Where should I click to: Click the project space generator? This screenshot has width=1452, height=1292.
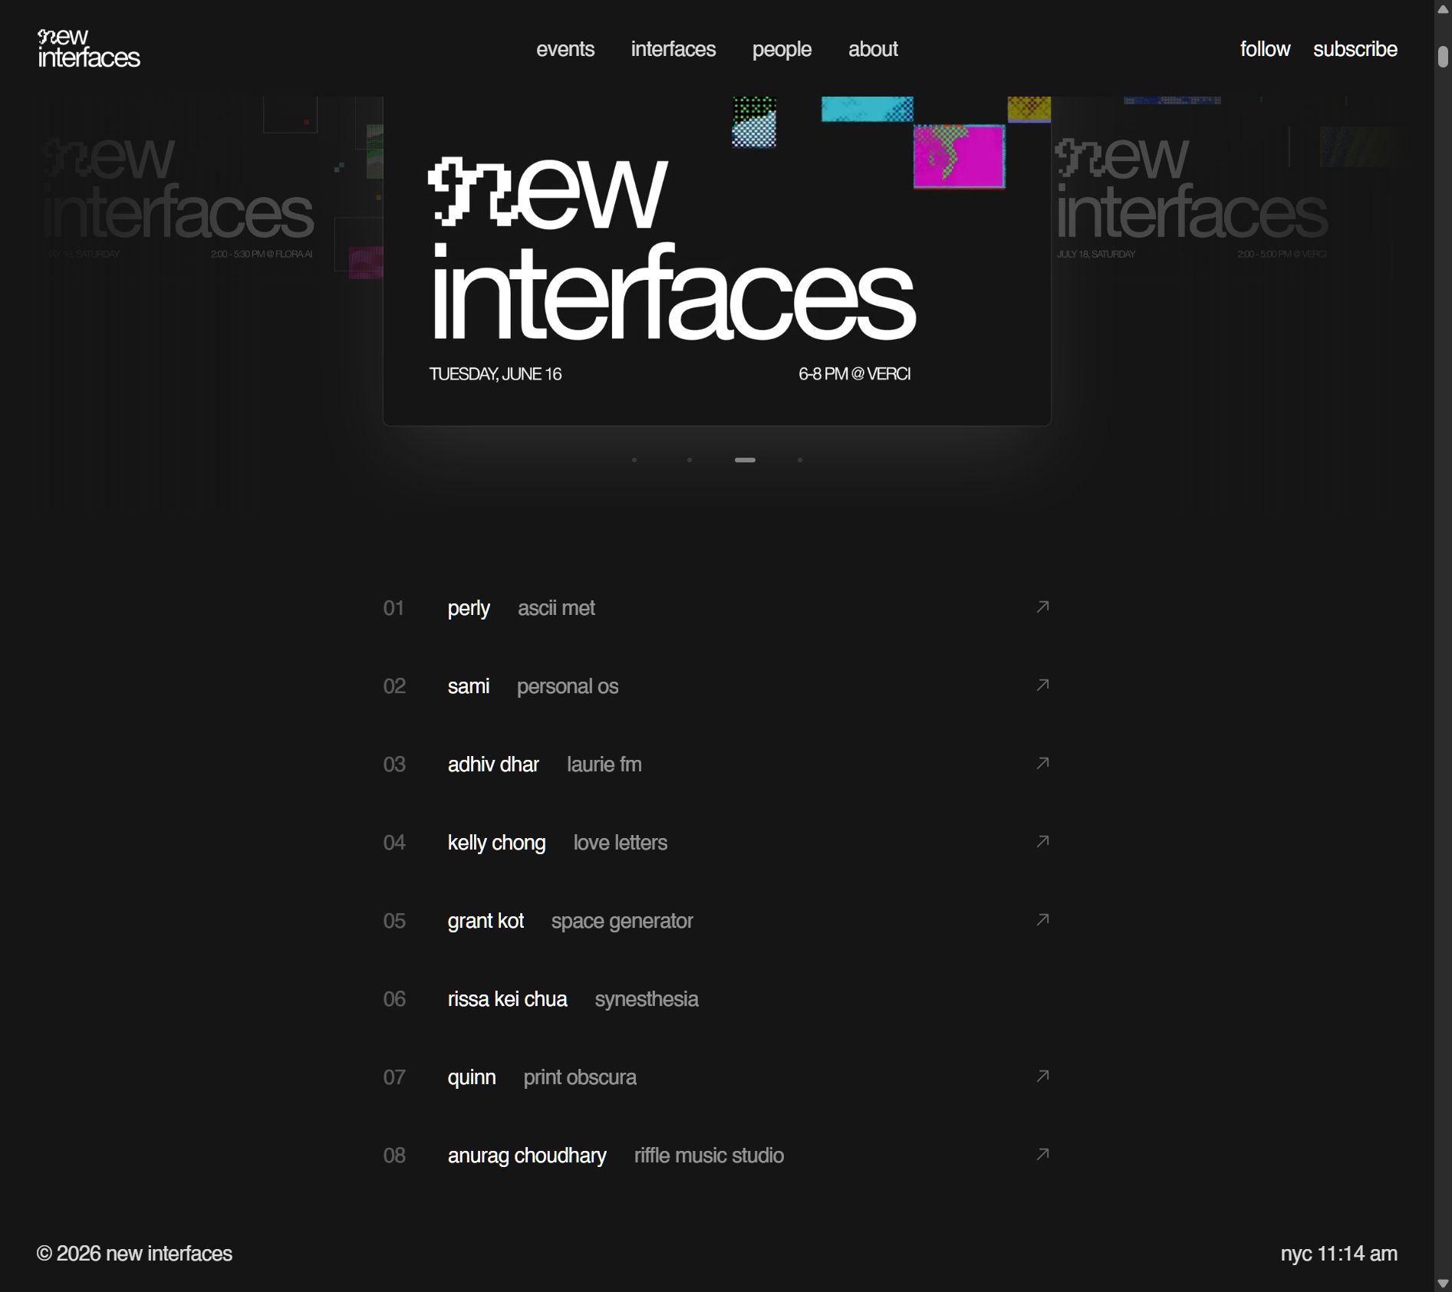click(x=622, y=922)
